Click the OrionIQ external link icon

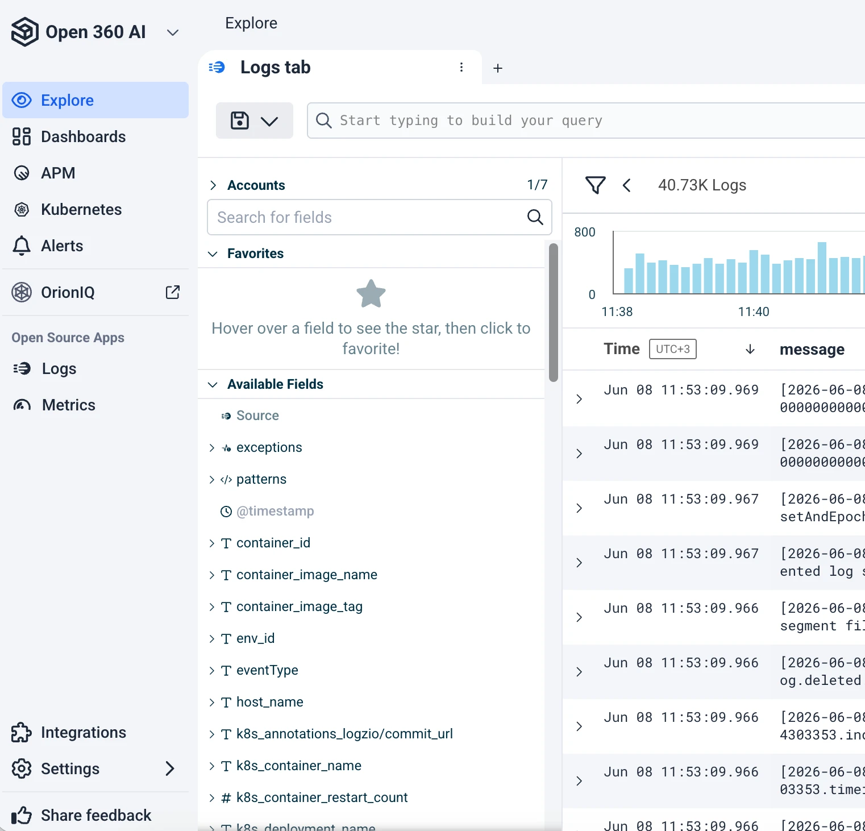[173, 292]
